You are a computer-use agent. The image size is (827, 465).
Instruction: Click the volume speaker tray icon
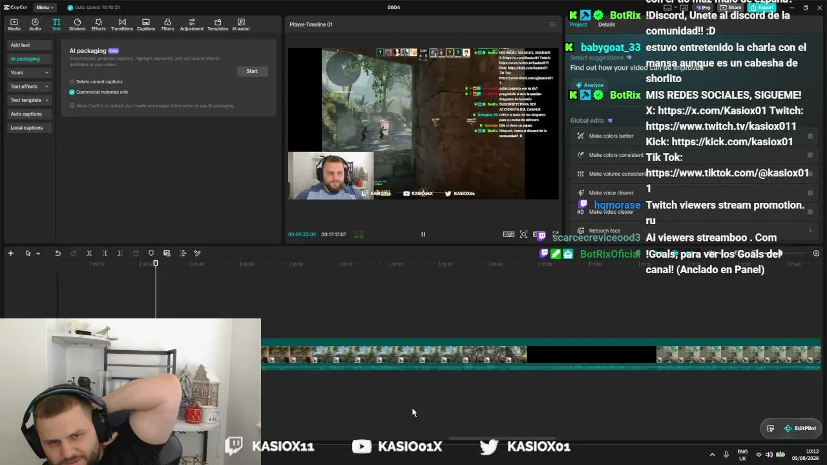[769, 455]
